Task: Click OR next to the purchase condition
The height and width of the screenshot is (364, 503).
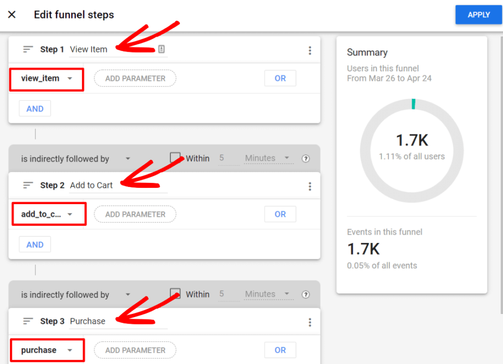Action: 280,350
